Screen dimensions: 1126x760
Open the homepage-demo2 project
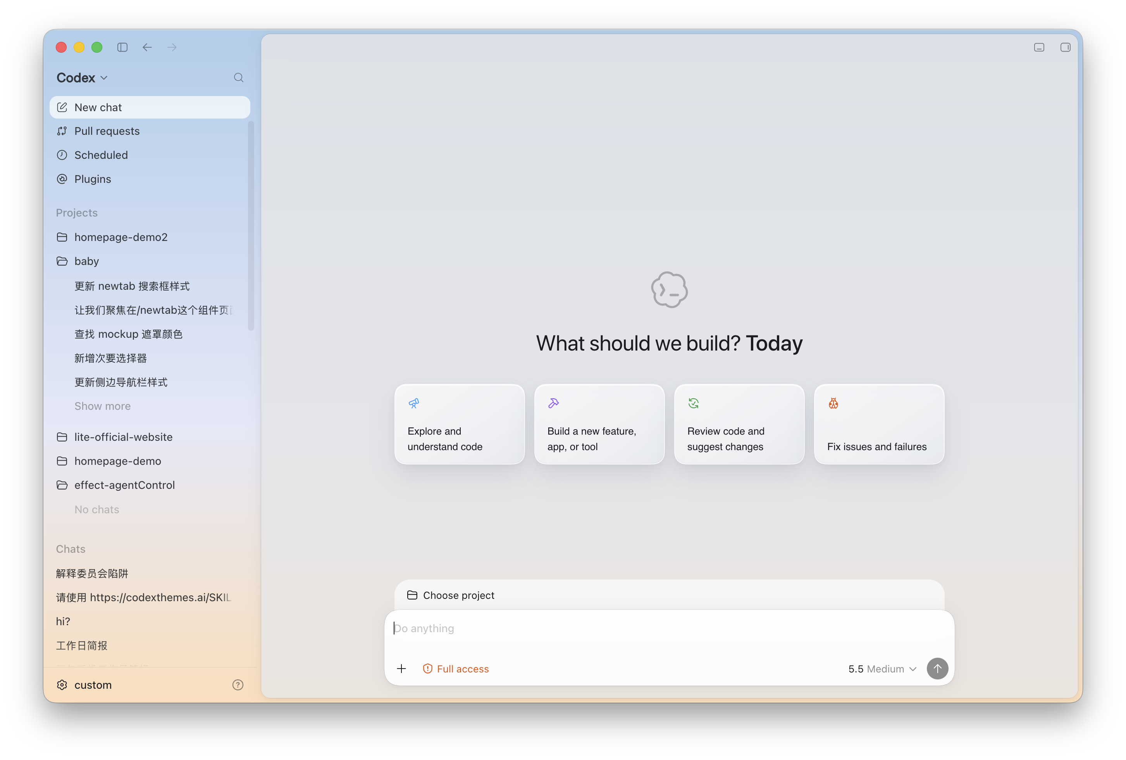150,237
